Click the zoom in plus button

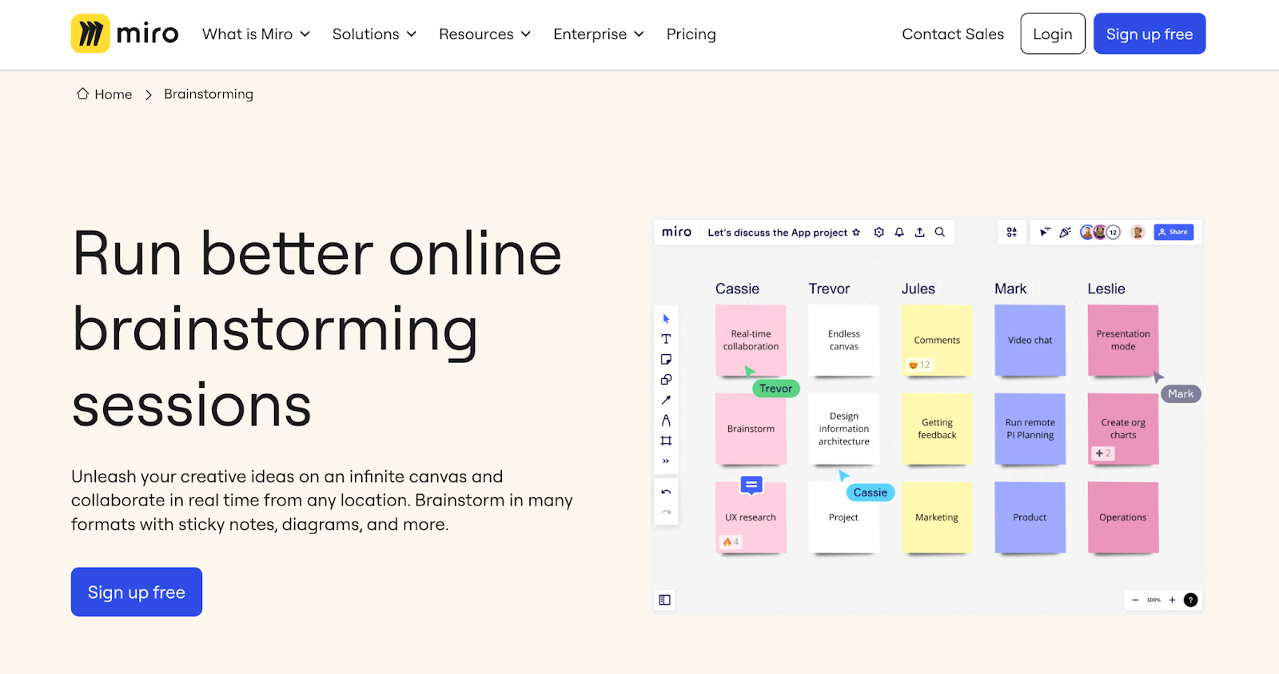tap(1172, 600)
